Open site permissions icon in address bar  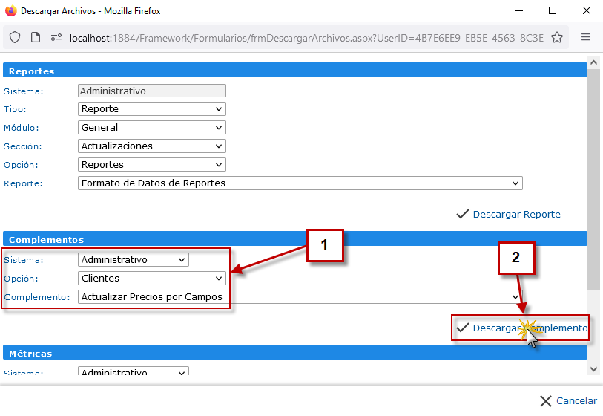coord(56,37)
